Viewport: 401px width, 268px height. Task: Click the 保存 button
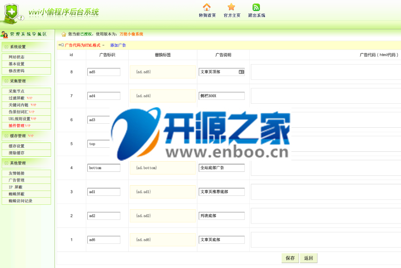click(290, 258)
